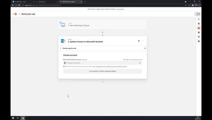
Task: Click the Microsoft Outlook app icon
Action: 63,41
